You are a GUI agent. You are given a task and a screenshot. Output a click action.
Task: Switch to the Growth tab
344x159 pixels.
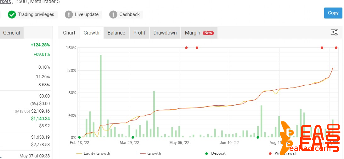[91, 33]
